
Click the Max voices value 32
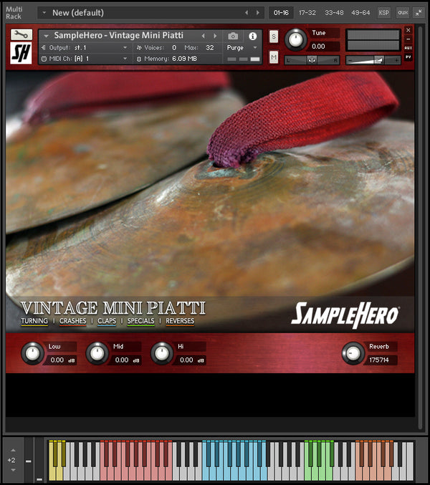210,47
